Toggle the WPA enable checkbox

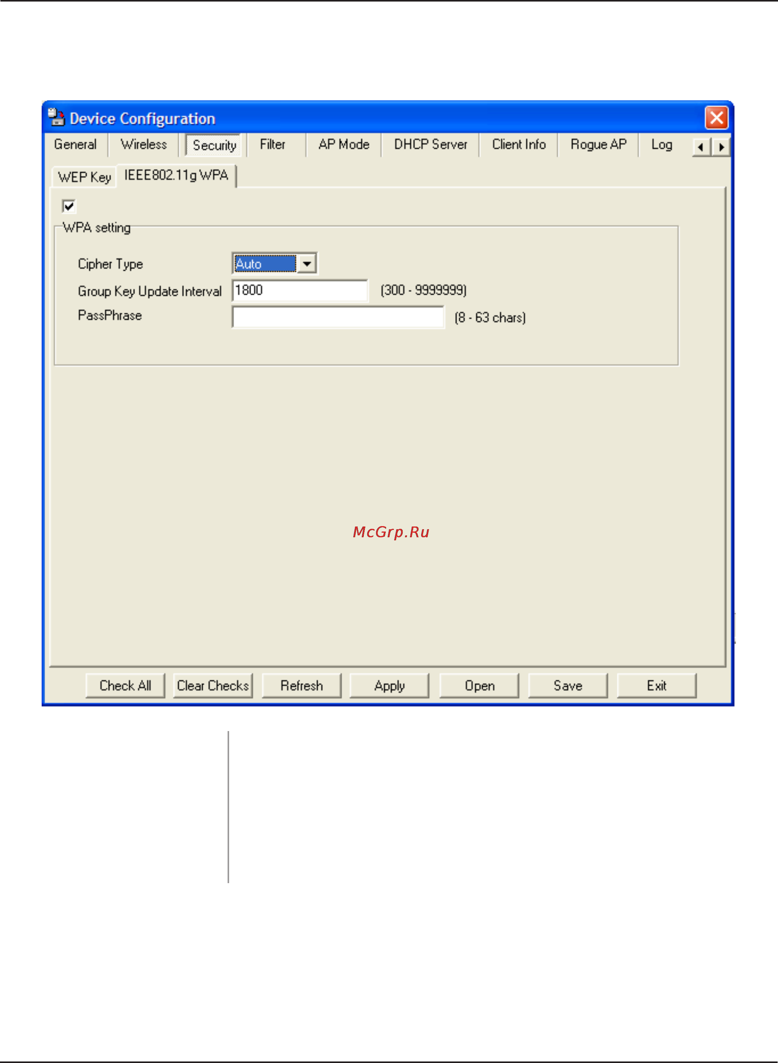[x=69, y=206]
